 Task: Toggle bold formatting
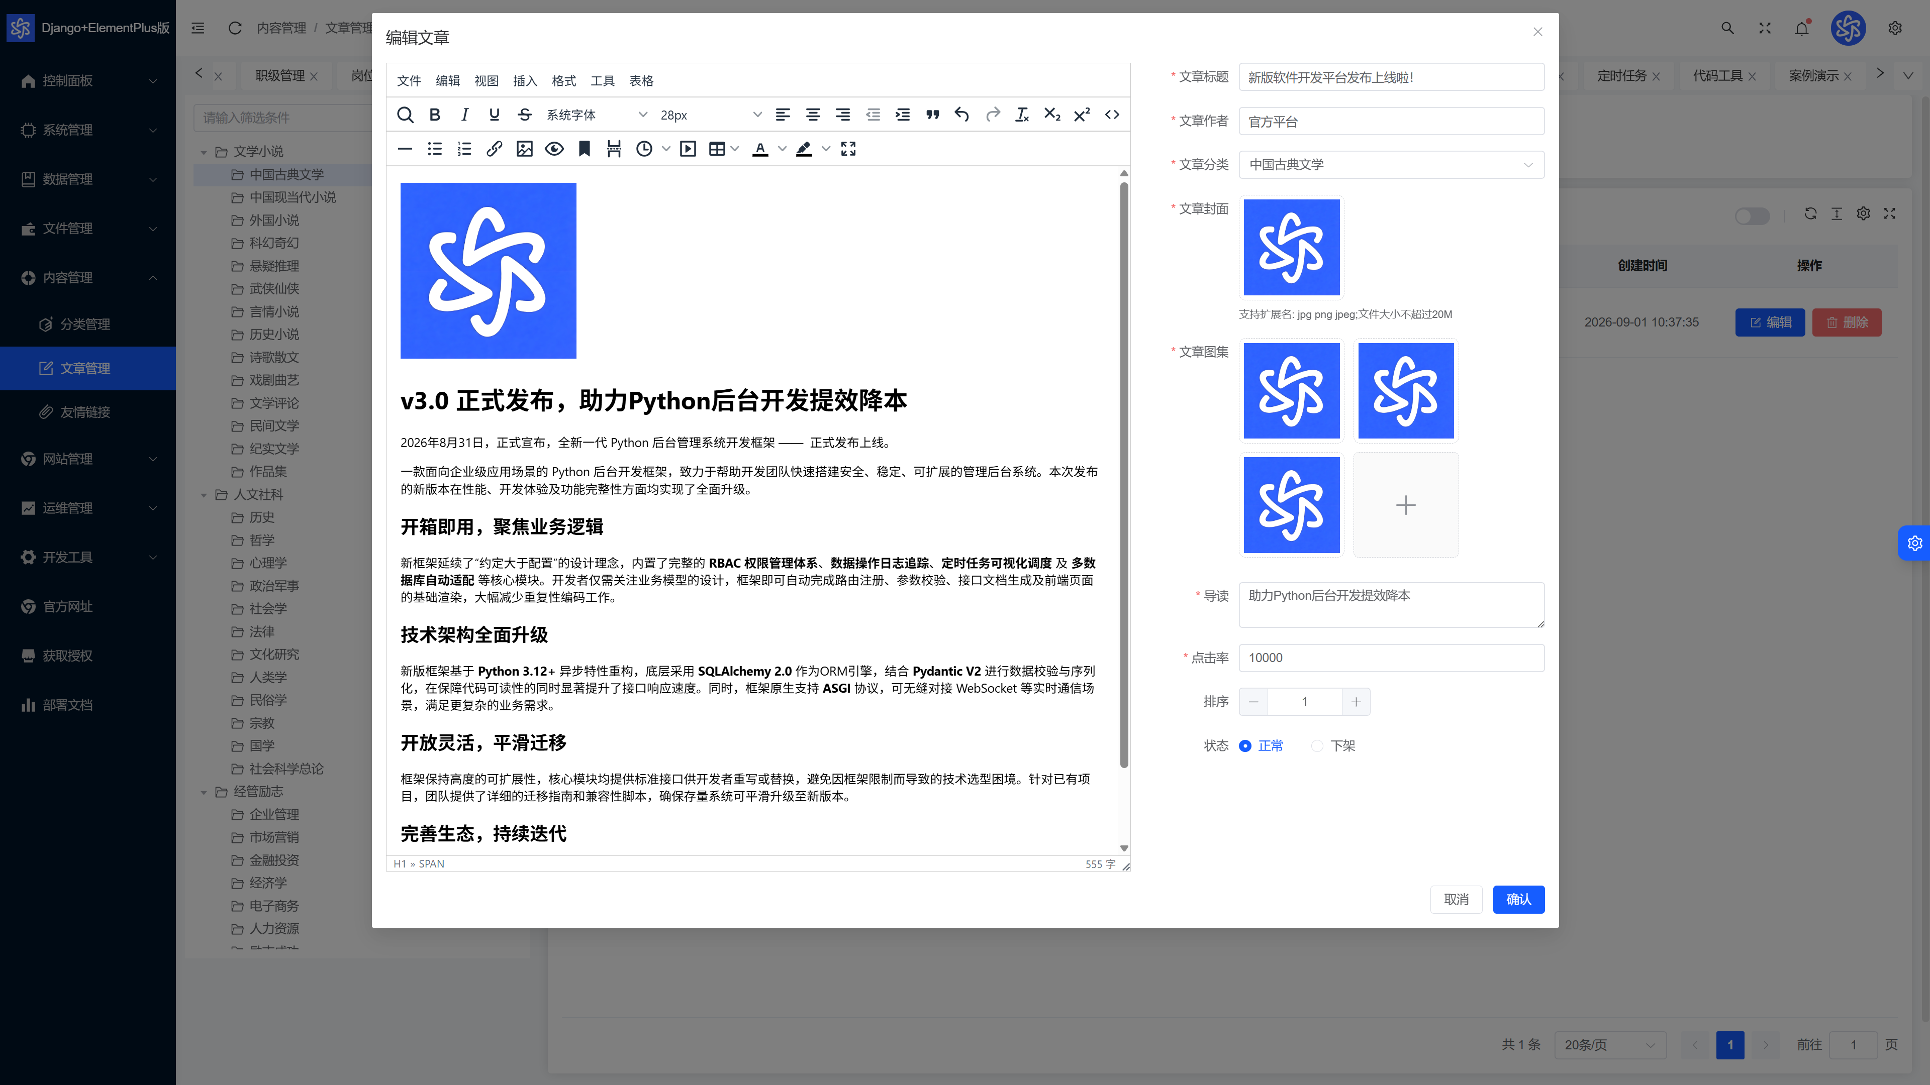pyautogui.click(x=435, y=115)
